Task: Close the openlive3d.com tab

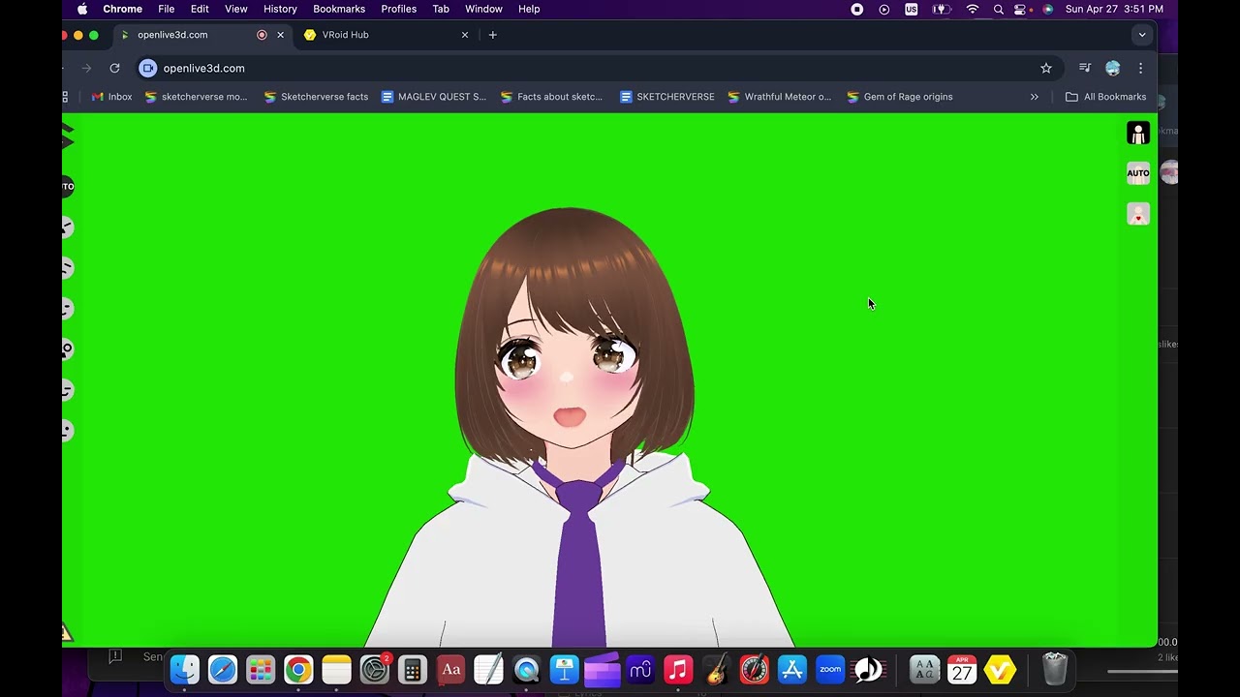Action: pos(281,35)
